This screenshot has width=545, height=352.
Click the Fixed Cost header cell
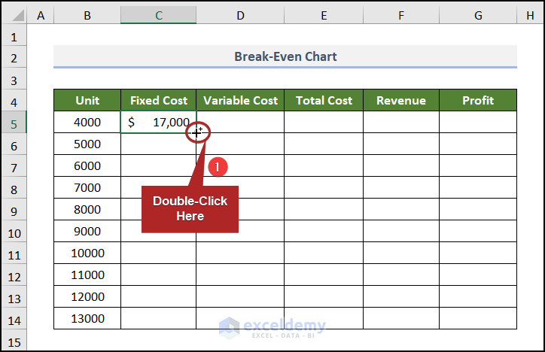point(158,100)
